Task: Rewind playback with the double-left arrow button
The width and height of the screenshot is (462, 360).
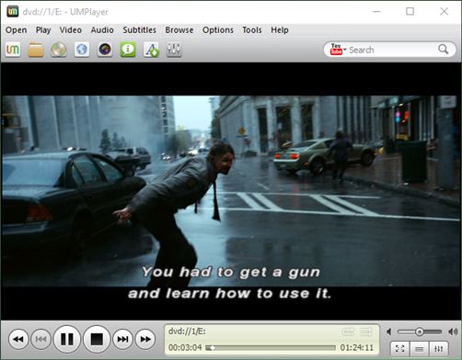Action: [x=18, y=339]
